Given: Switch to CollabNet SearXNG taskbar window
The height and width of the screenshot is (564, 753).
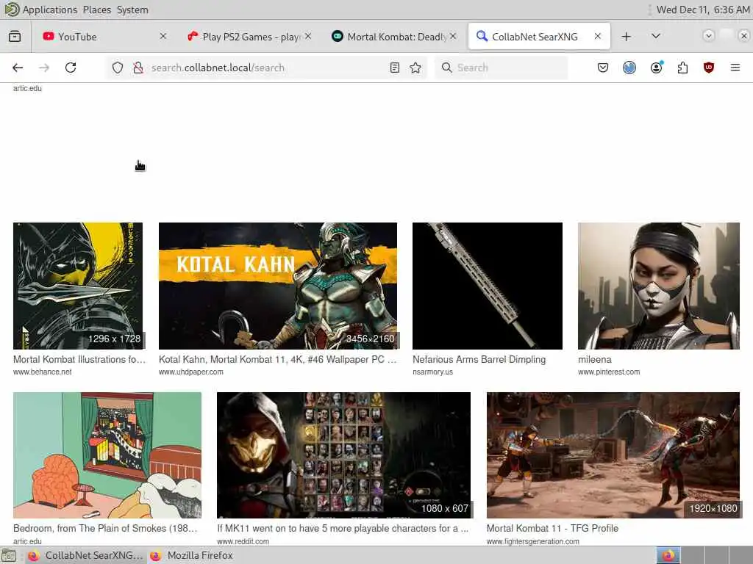Looking at the screenshot, I should tap(86, 555).
